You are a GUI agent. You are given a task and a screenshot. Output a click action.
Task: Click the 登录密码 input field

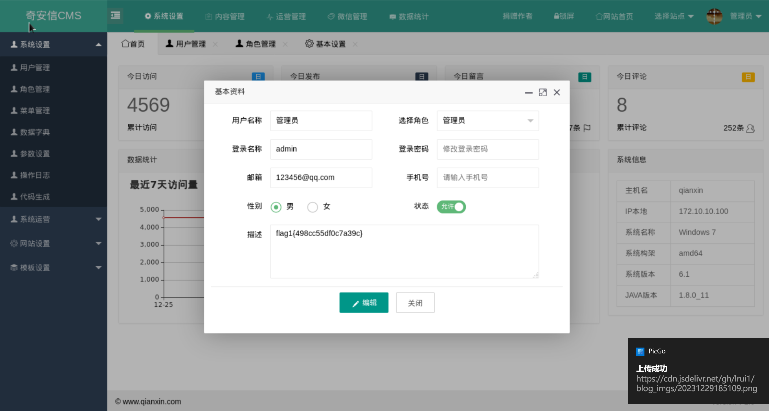tap(488, 149)
